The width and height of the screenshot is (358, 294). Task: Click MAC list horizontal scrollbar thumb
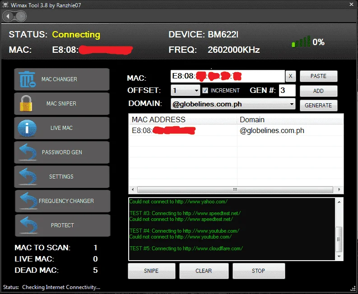[x=235, y=189]
